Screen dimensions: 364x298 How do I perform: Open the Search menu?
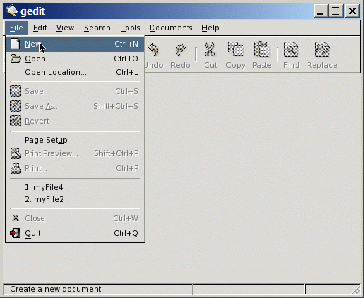(x=97, y=28)
